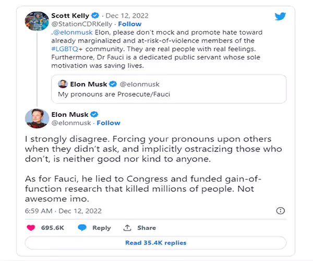Click Scott Kelly's verified badge
The image size is (313, 261).
tap(95, 15)
